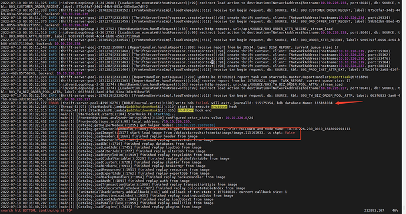This screenshot has height=214, width=406.
Task: Select 'port:35160' value
Action: pyautogui.click(x=378, y=51)
